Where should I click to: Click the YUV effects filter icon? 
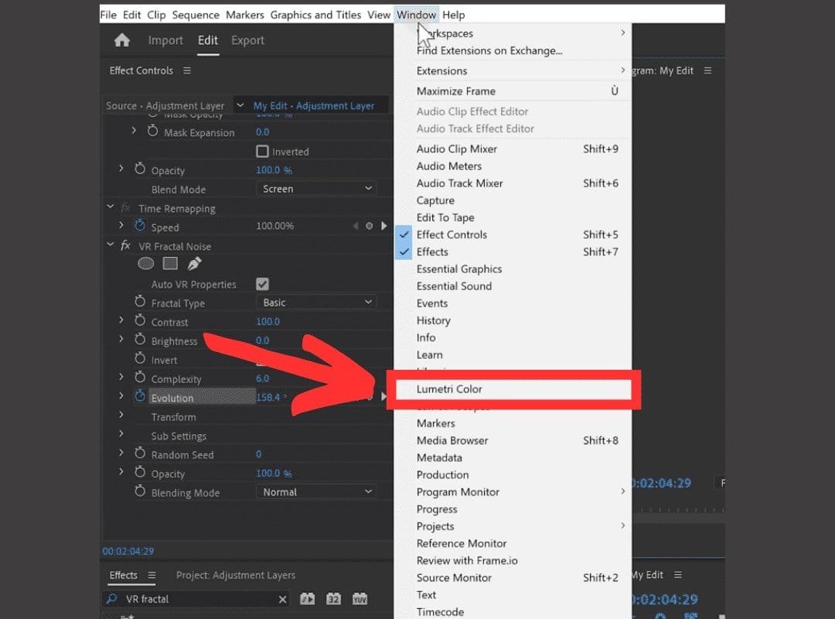coord(360,599)
